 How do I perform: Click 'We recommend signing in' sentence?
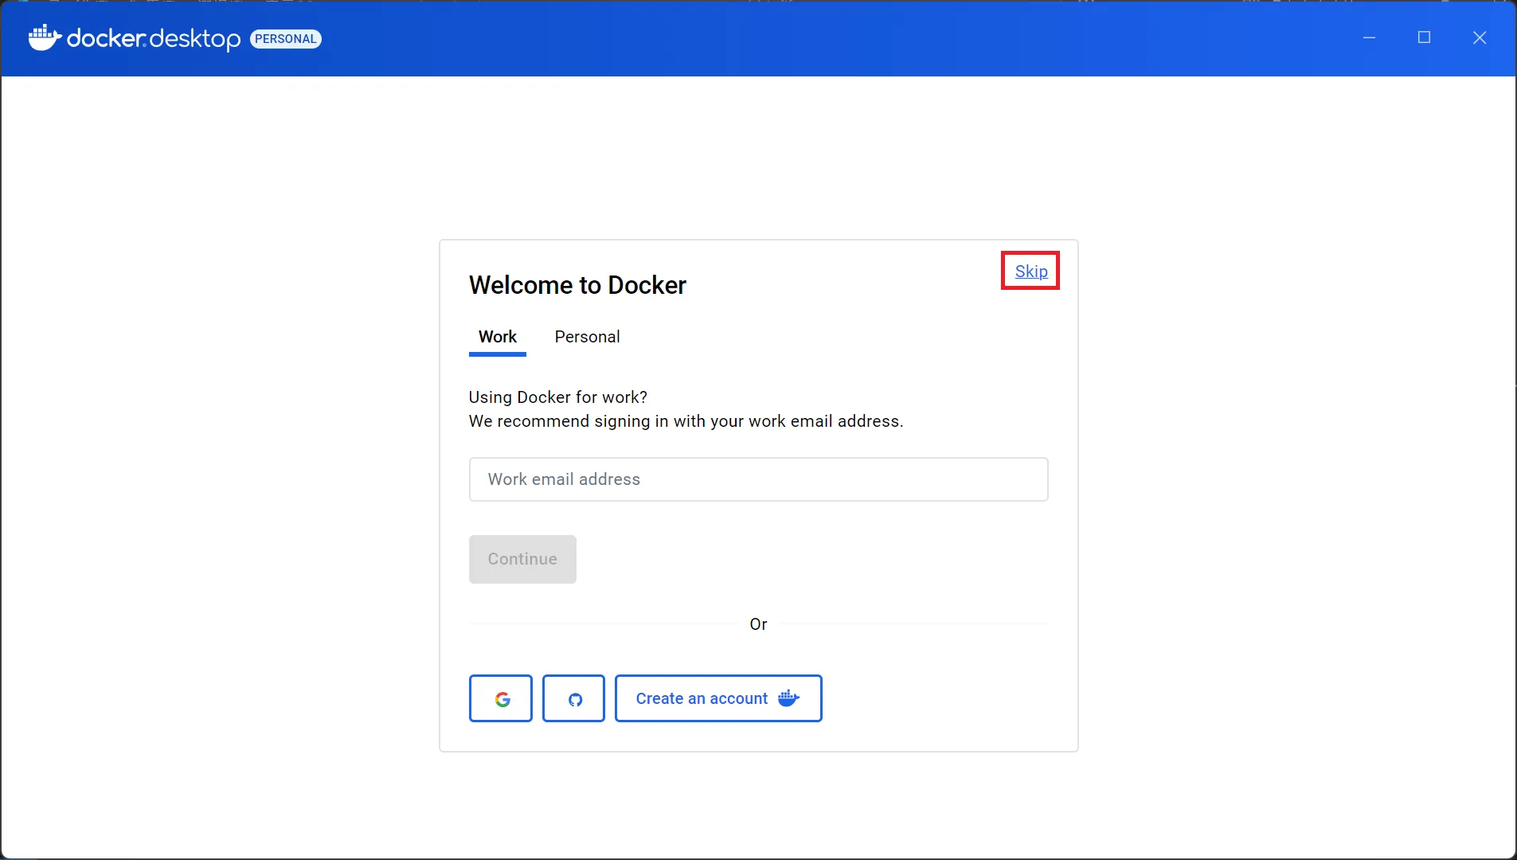pos(686,421)
